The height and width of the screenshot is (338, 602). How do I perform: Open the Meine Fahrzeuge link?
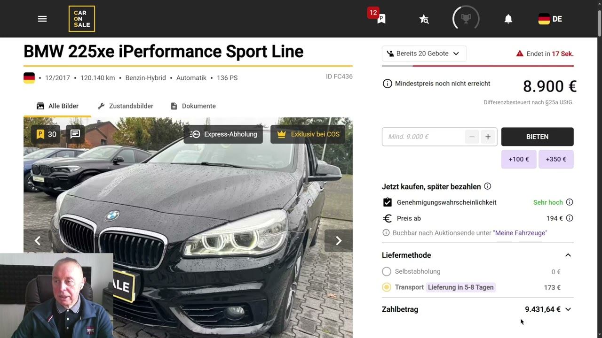click(x=520, y=233)
